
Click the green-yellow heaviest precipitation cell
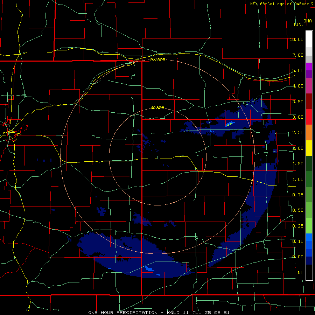point(229,124)
